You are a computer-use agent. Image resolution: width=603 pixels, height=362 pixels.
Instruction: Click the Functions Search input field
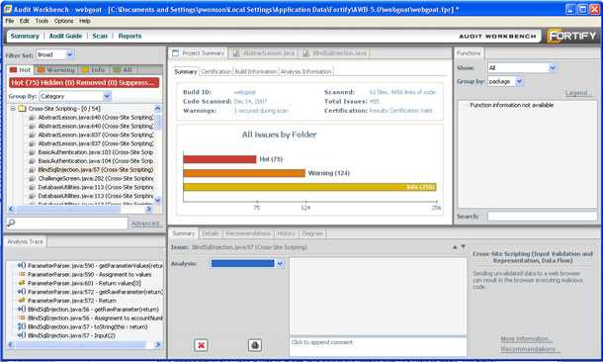pyautogui.click(x=543, y=217)
